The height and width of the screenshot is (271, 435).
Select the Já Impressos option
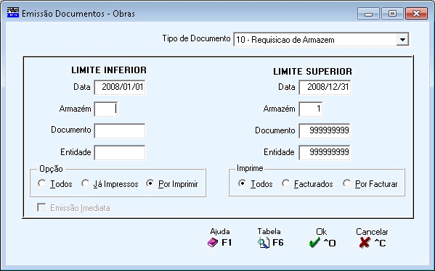(x=85, y=183)
